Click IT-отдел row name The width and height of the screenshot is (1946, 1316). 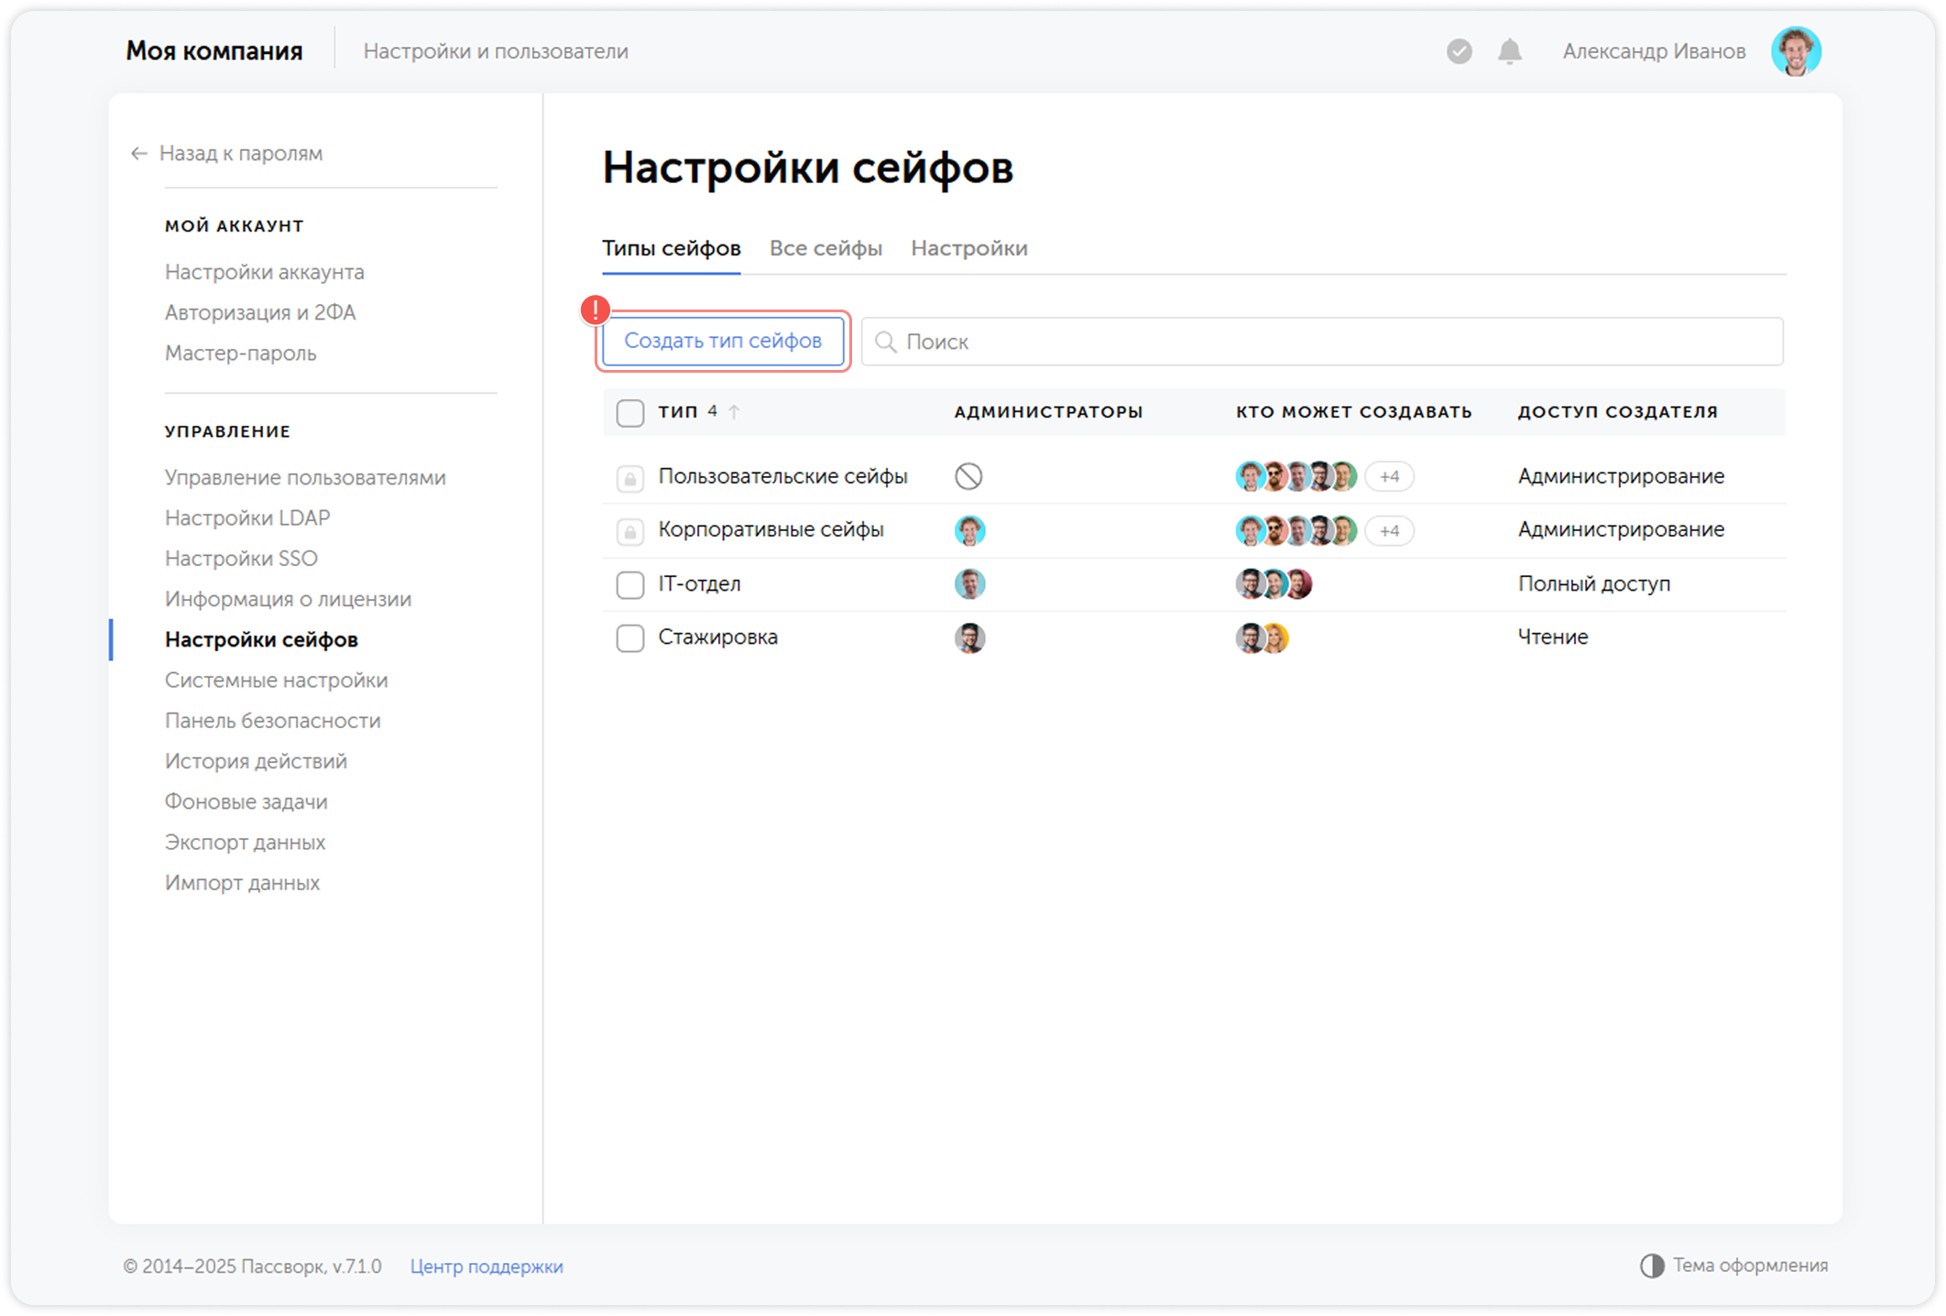700,583
